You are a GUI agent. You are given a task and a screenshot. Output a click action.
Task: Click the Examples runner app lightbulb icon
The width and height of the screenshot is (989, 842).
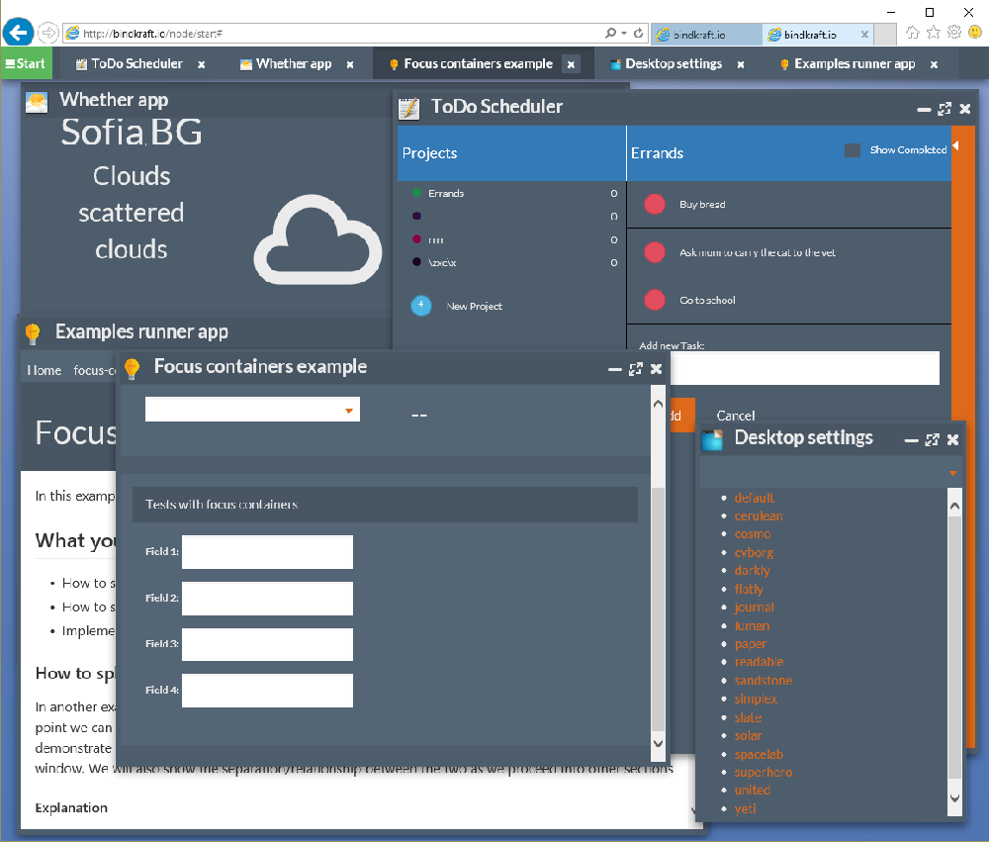(x=33, y=332)
